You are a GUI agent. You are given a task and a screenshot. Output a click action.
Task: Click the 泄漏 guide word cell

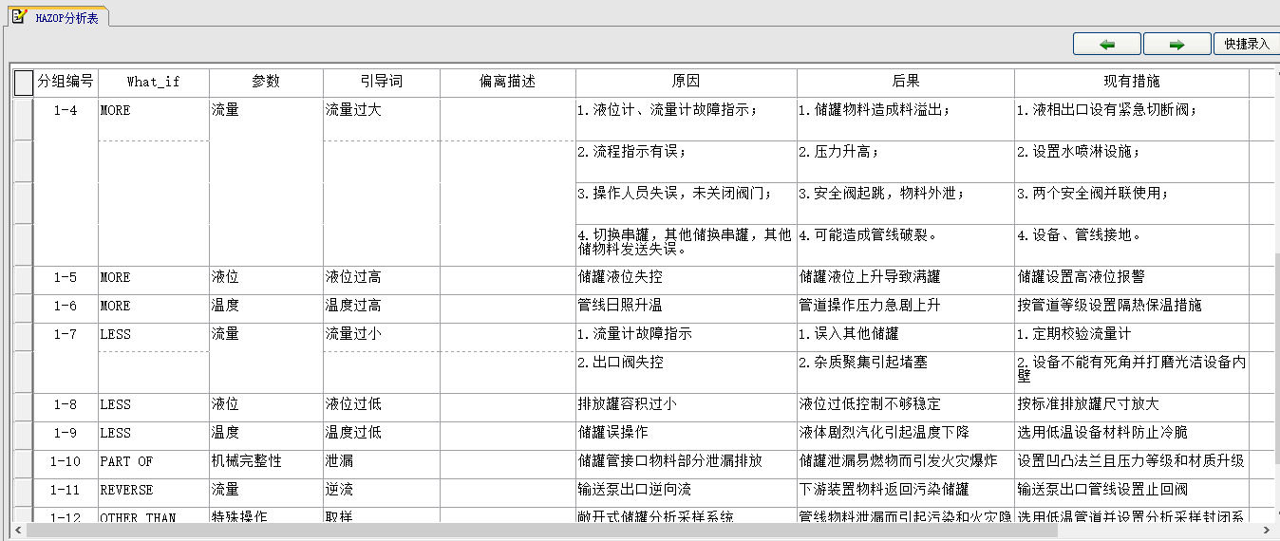382,462
